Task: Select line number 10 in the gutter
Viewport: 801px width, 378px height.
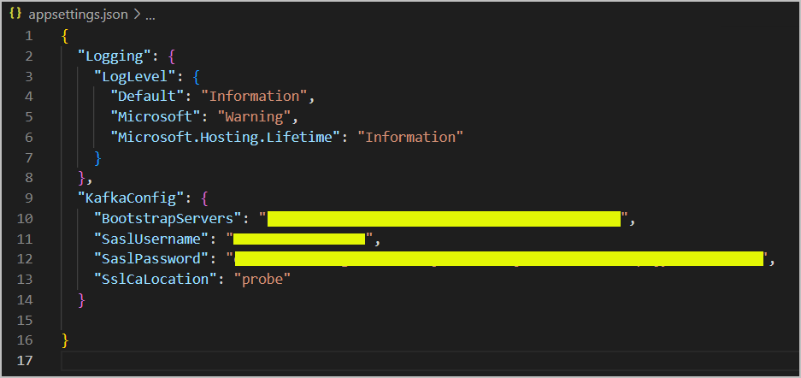Action: click(x=24, y=218)
